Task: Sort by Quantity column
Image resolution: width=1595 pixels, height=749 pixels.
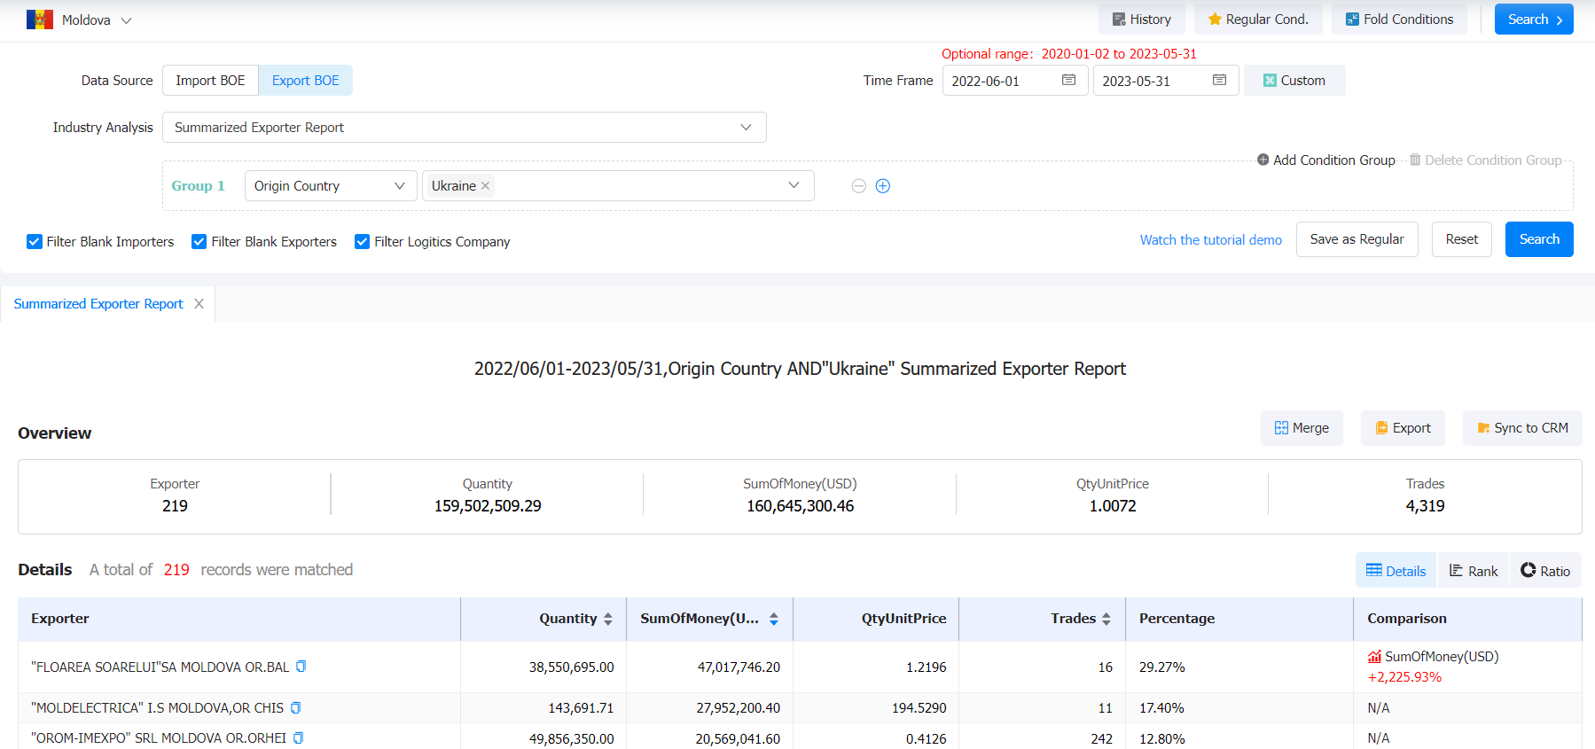Action: coord(608,619)
